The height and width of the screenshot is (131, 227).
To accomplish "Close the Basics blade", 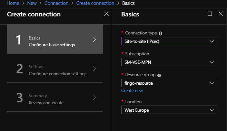I will (x=221, y=14).
